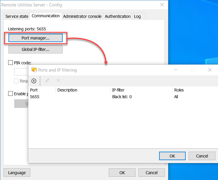Go to the Authentication tab
The image size is (218, 180).
118,16
